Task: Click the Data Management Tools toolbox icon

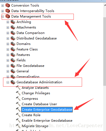Action: (8, 16)
